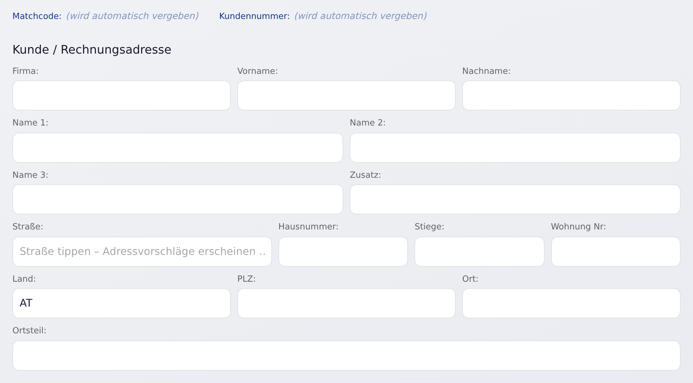
Task: Focus the Name 3 input box
Action: pos(178,199)
